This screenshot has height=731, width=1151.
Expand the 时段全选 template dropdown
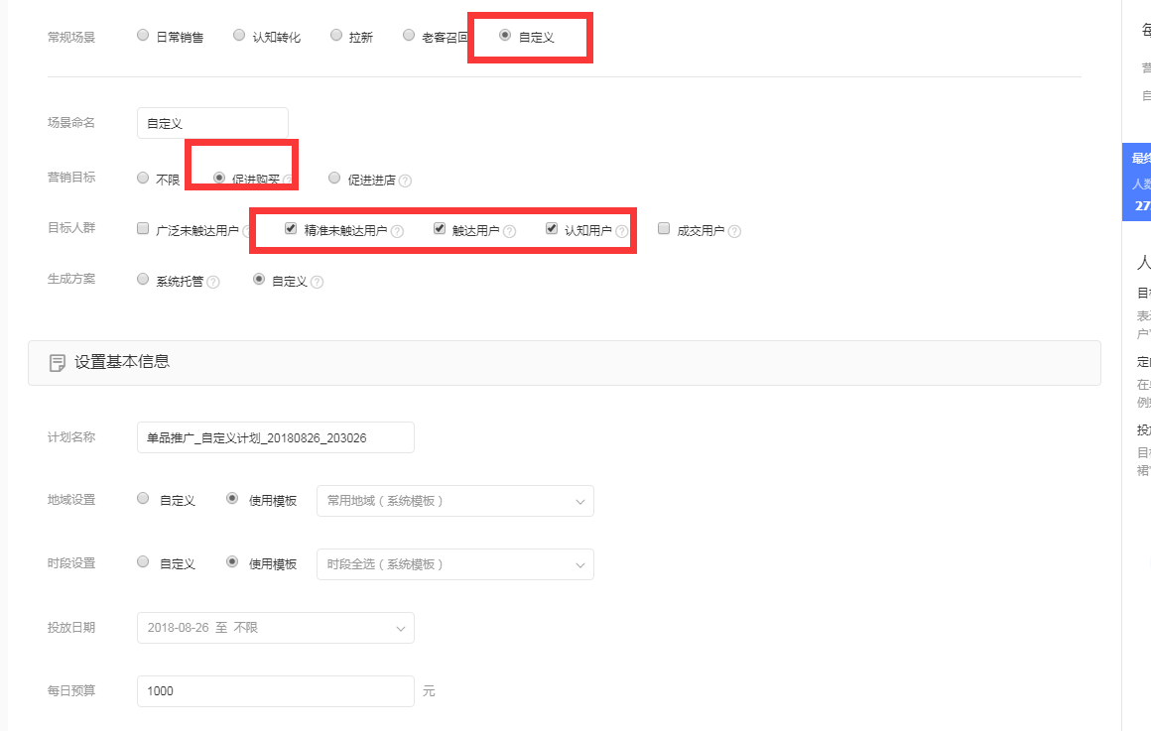tap(454, 564)
